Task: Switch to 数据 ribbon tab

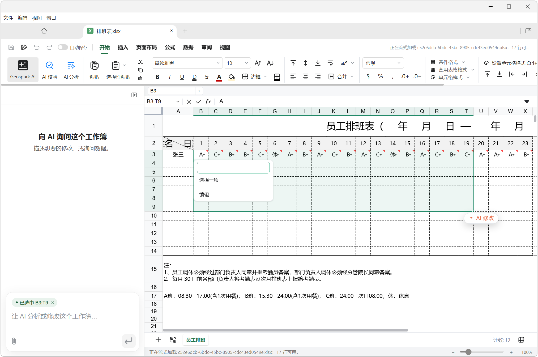Action: pos(188,48)
